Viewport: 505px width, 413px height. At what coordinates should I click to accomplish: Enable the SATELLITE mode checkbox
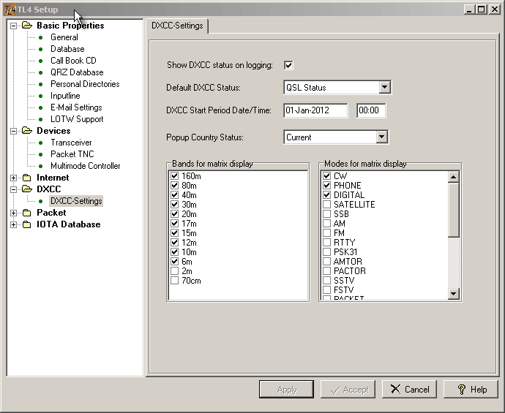[326, 204]
